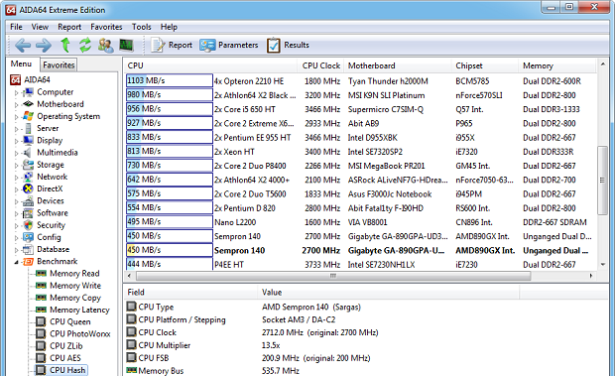Select the Operating System Windows flag icon
Screen dimensions: 615x376
28,116
